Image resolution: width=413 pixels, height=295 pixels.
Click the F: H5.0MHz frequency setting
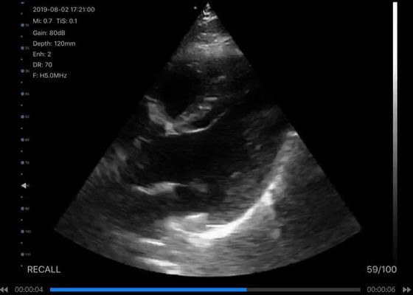pos(50,75)
